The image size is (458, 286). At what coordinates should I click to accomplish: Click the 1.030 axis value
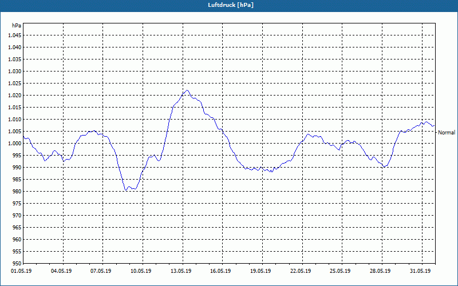(15, 71)
